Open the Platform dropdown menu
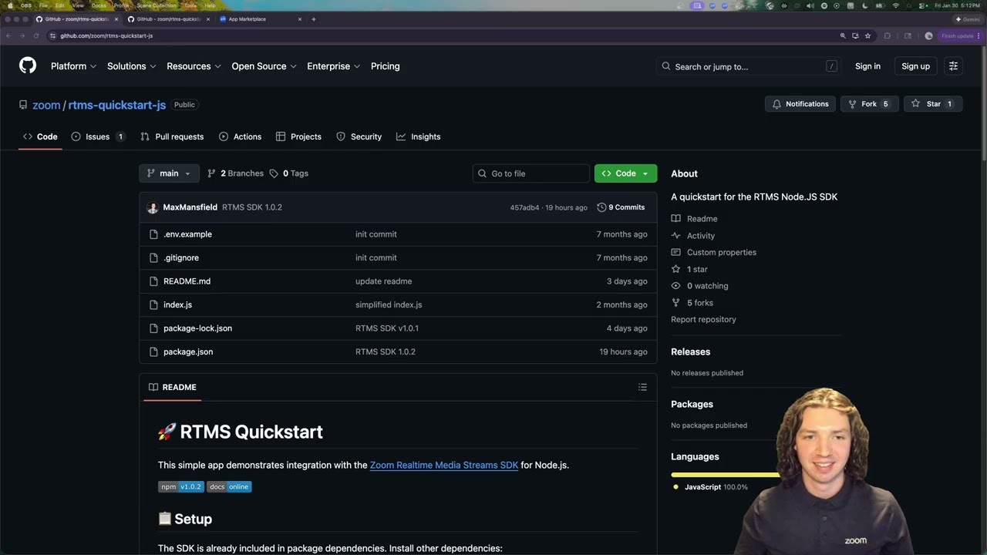Viewport: 987px width, 555px height. coord(73,66)
